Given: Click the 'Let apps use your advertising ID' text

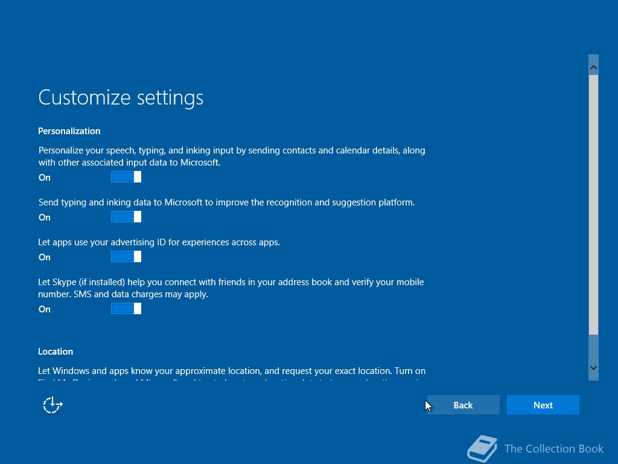Looking at the screenshot, I should click(x=159, y=242).
